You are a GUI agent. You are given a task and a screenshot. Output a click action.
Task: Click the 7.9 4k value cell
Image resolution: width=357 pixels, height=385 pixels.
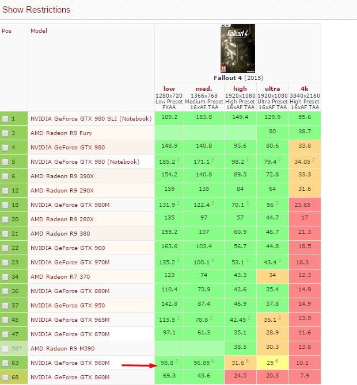[x=305, y=376]
